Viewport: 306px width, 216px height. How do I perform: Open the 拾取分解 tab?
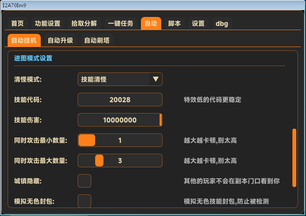point(84,24)
